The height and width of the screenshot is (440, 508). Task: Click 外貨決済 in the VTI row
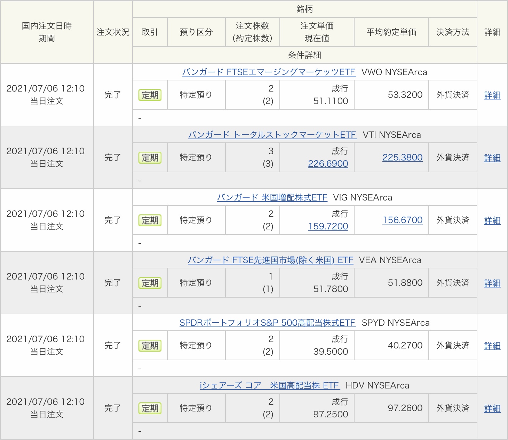(453, 157)
